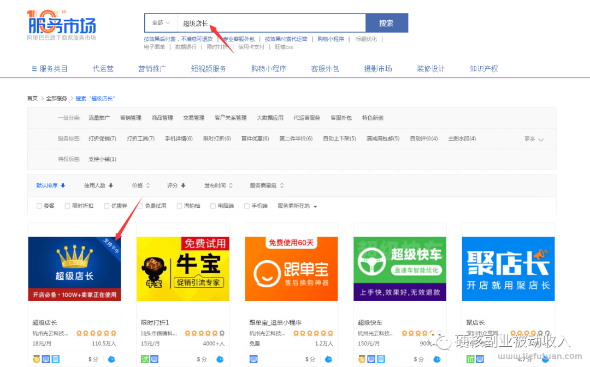Go to 首页 in the breadcrumb
590x367 pixels.
pyautogui.click(x=32, y=98)
